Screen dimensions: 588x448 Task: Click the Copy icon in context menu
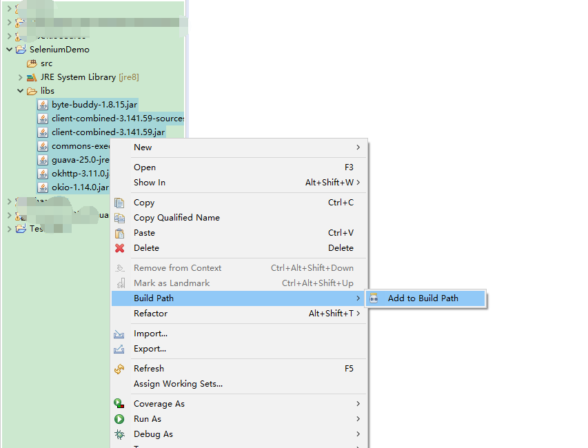119,203
